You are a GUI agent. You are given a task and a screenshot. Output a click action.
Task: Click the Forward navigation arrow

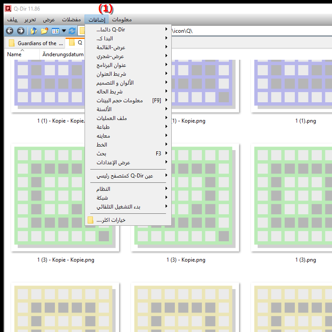tap(20, 31)
